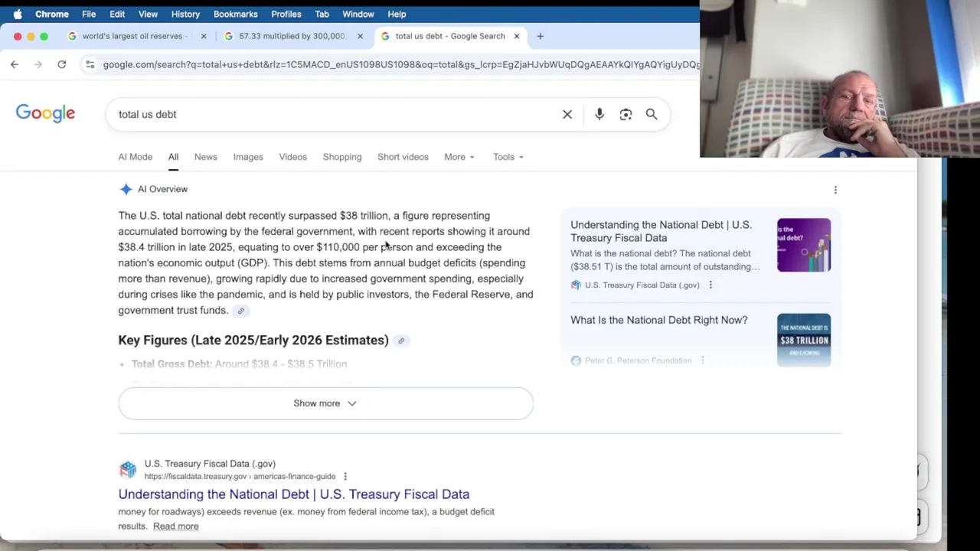Switch to AI Mode tab
Screen dimensions: 980x551
136,157
